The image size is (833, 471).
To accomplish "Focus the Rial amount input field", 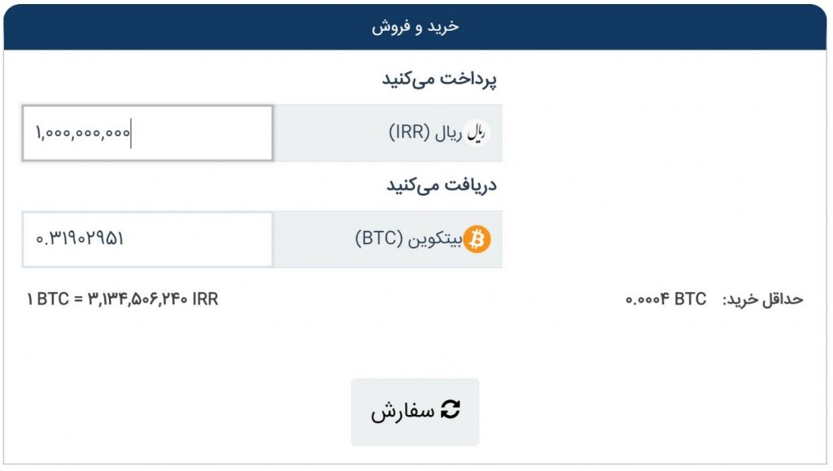I will (x=148, y=133).
